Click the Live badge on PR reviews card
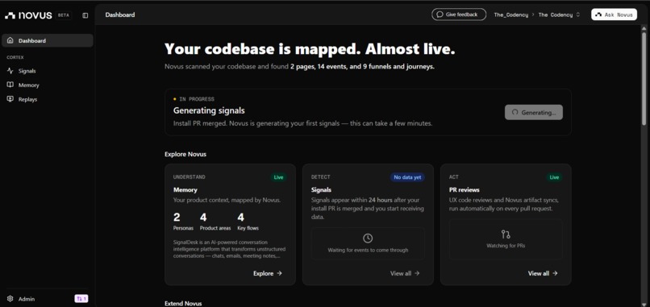The image size is (650, 307). (554, 177)
